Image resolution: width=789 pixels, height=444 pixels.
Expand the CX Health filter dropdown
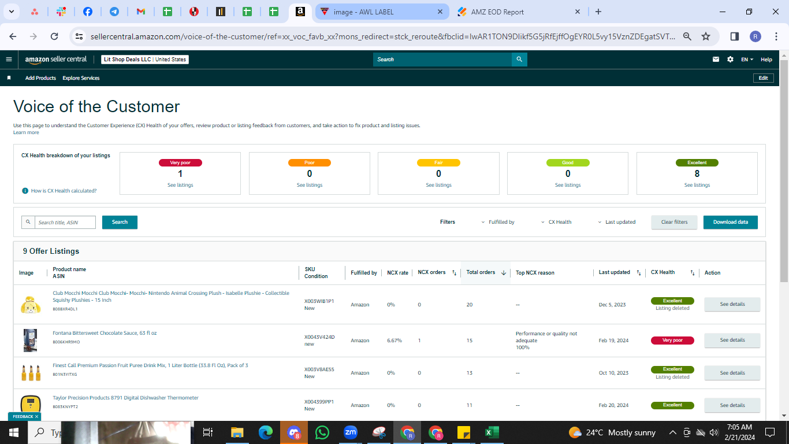pyautogui.click(x=556, y=222)
